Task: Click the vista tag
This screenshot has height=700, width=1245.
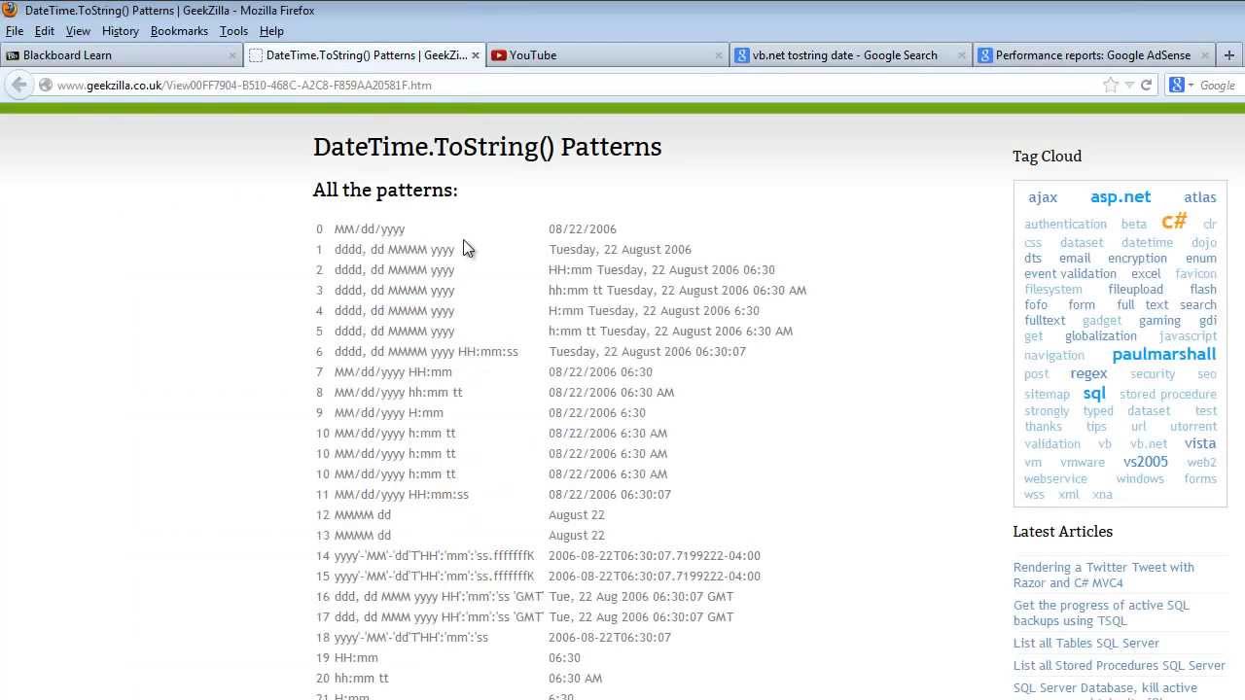Action: point(1200,443)
